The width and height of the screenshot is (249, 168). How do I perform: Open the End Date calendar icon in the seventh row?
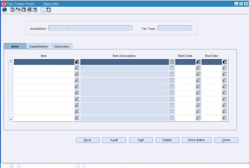pos(225,99)
